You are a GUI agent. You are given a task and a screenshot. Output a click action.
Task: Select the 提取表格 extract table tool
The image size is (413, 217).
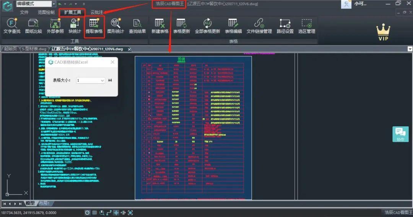94,26
